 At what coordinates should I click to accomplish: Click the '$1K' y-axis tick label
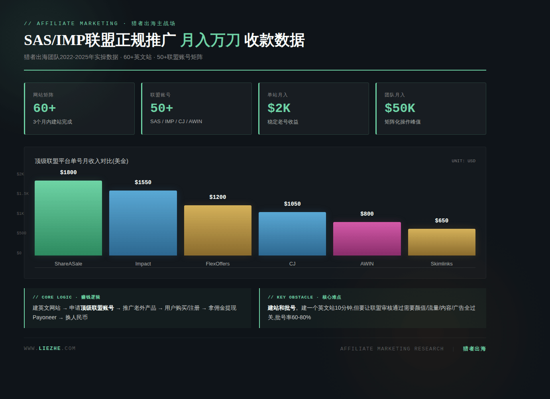[20, 214]
